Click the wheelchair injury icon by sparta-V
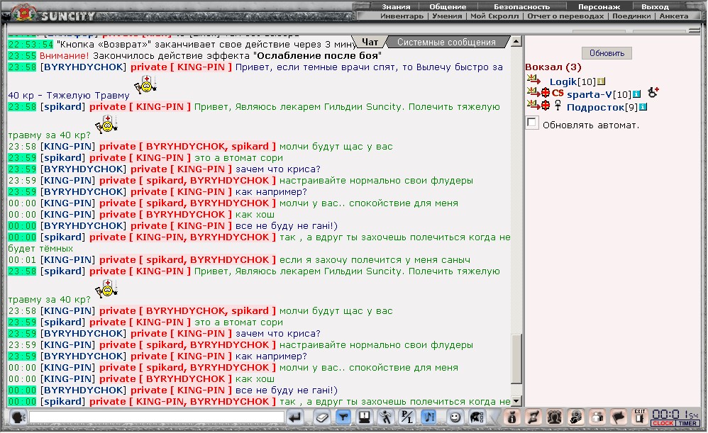708x433 pixels. tap(653, 92)
